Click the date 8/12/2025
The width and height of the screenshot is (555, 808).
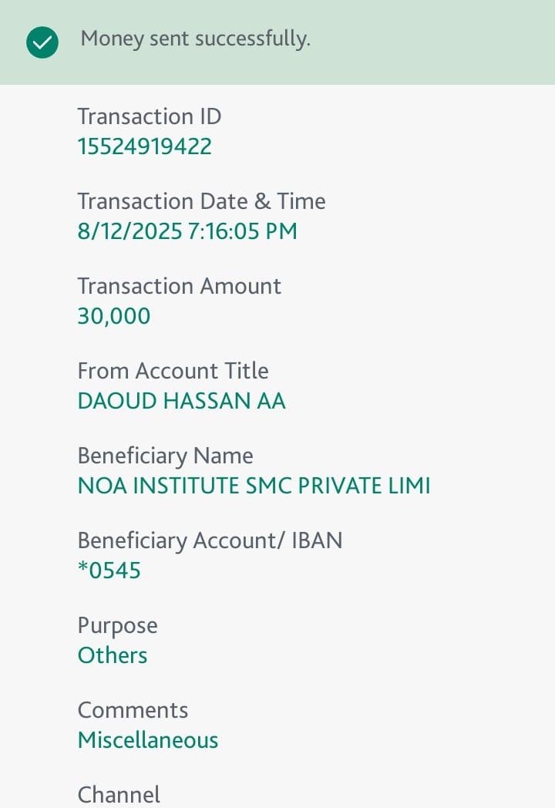point(129,231)
